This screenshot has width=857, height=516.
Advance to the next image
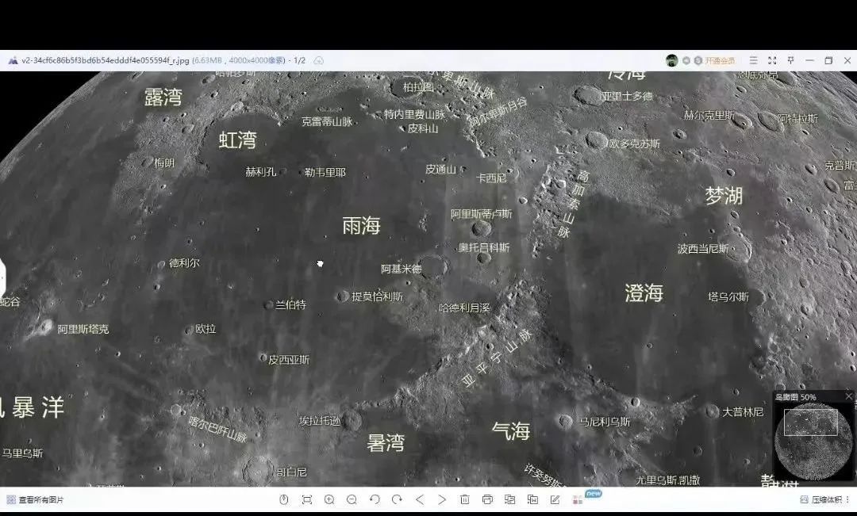(442, 499)
